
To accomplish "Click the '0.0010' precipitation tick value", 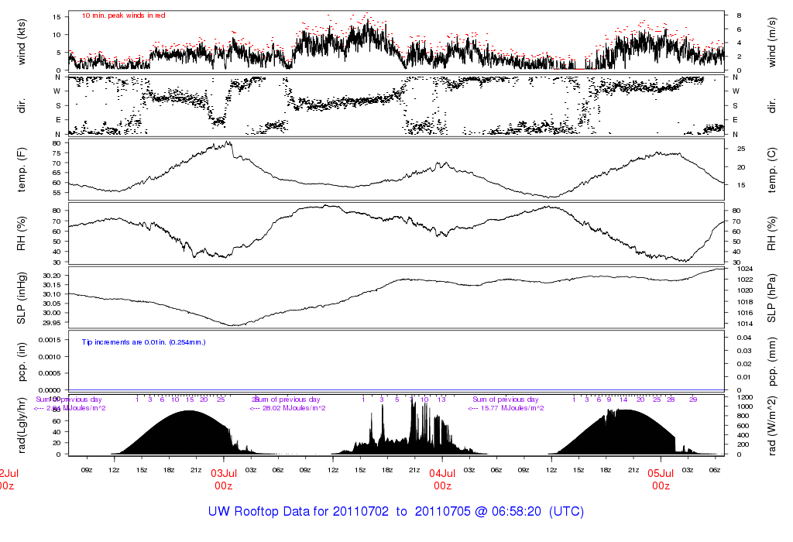I will (50, 356).
